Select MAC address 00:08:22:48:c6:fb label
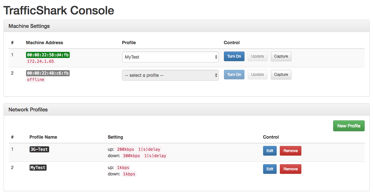373x194 pixels. click(x=48, y=73)
